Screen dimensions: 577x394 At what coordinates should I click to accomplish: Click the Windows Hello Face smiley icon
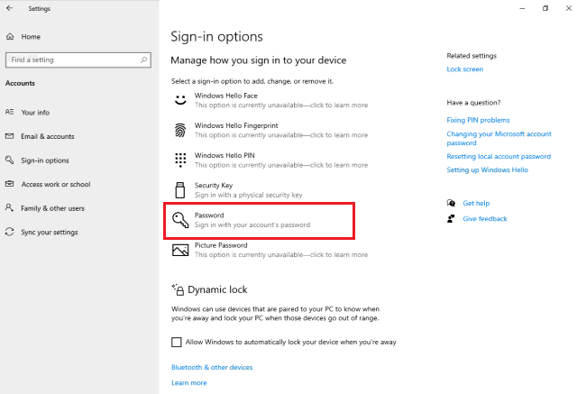(179, 99)
